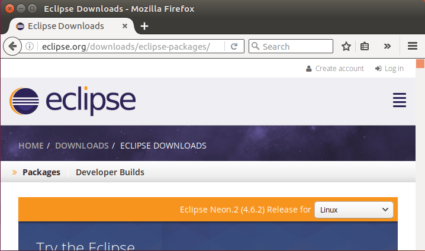
Task: Click the address bar URL field
Action: pos(130,46)
